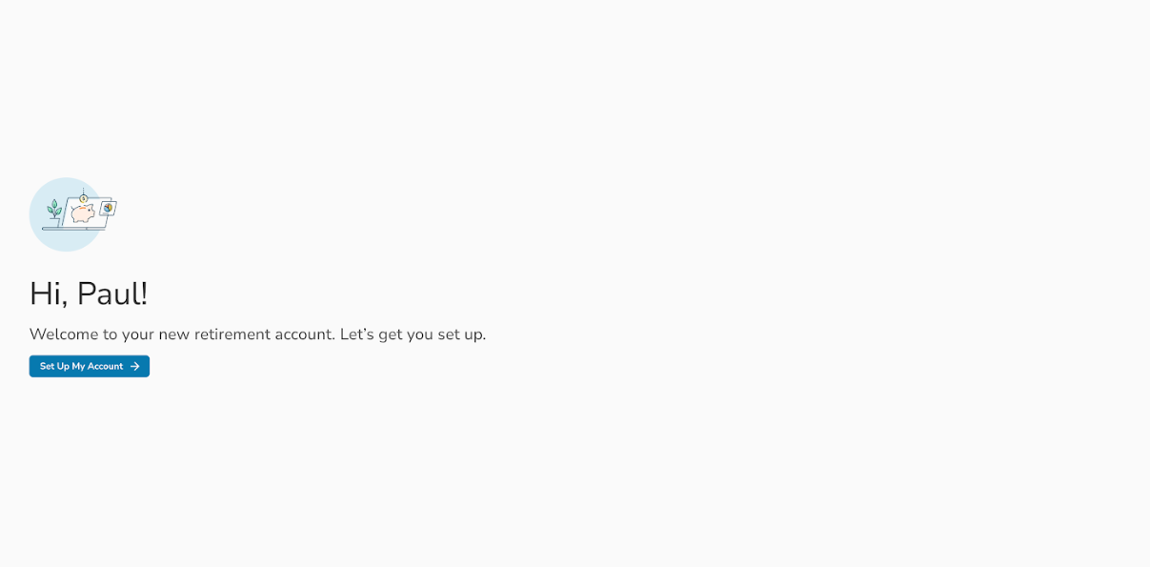Click the word retirement in the welcome message
This screenshot has height=567, width=1150.
click(232, 334)
